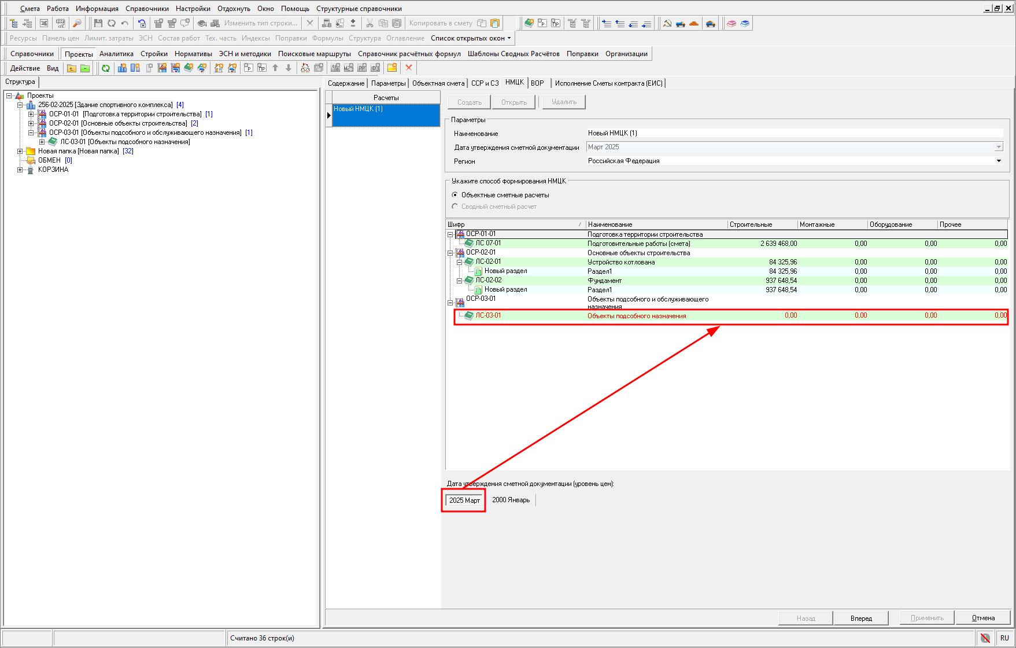Collapse the ЛС-02-01 row in table
1016x648 pixels.
point(460,262)
